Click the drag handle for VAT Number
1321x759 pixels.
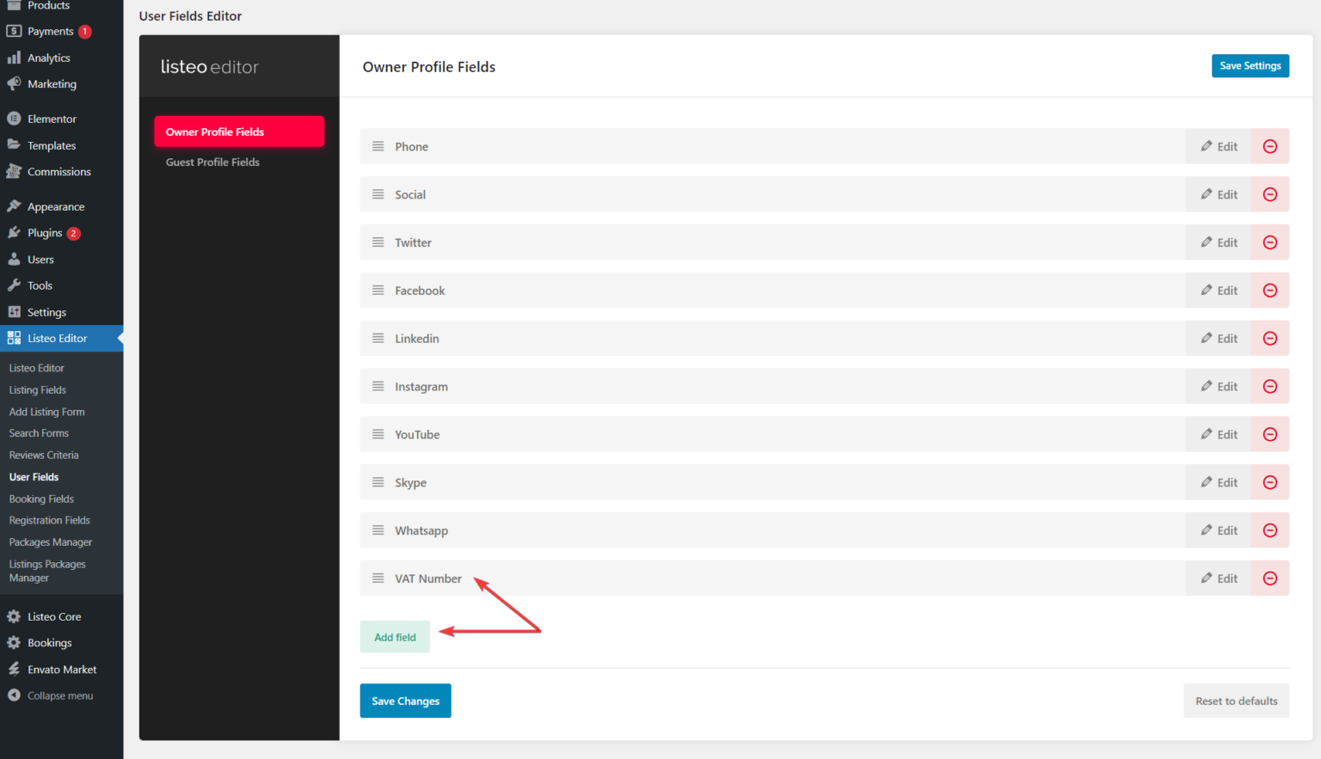coord(378,578)
